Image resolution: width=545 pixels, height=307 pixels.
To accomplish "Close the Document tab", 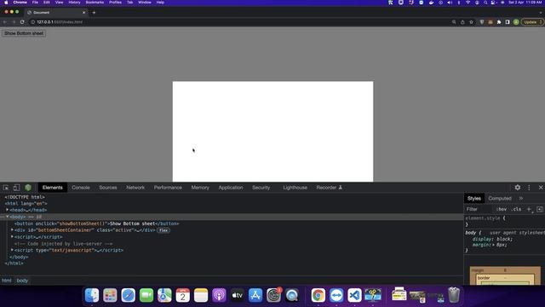I will 83,13.
